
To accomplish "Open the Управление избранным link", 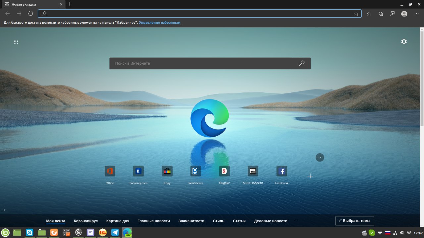I will [x=160, y=23].
